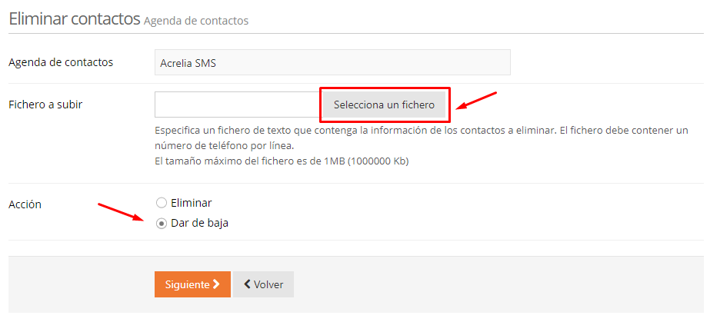Click the right chevron icon in Siguiente
Image resolution: width=710 pixels, height=322 pixels.
click(216, 284)
